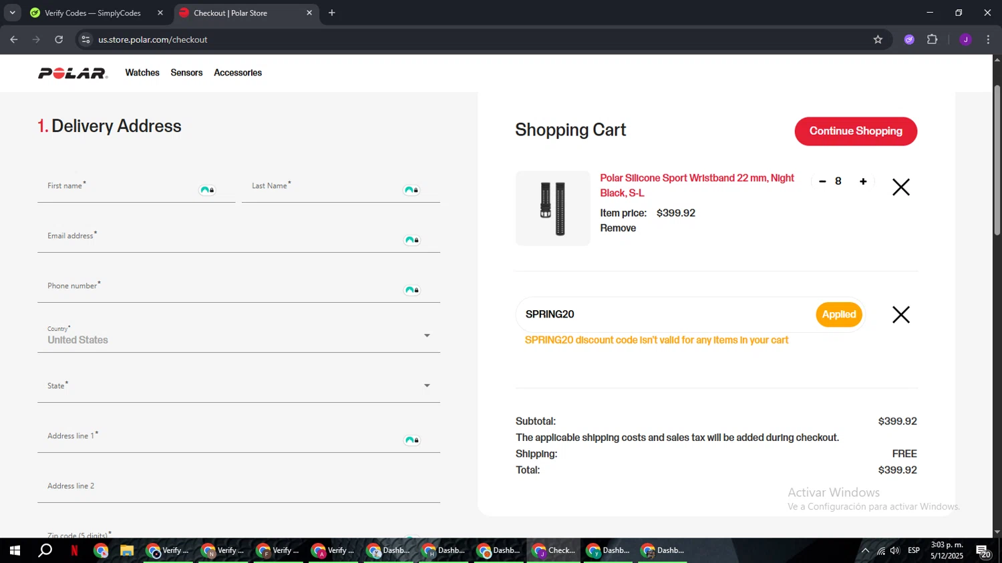Switch to Verify Codes — SimplyCodes tab

click(92, 13)
